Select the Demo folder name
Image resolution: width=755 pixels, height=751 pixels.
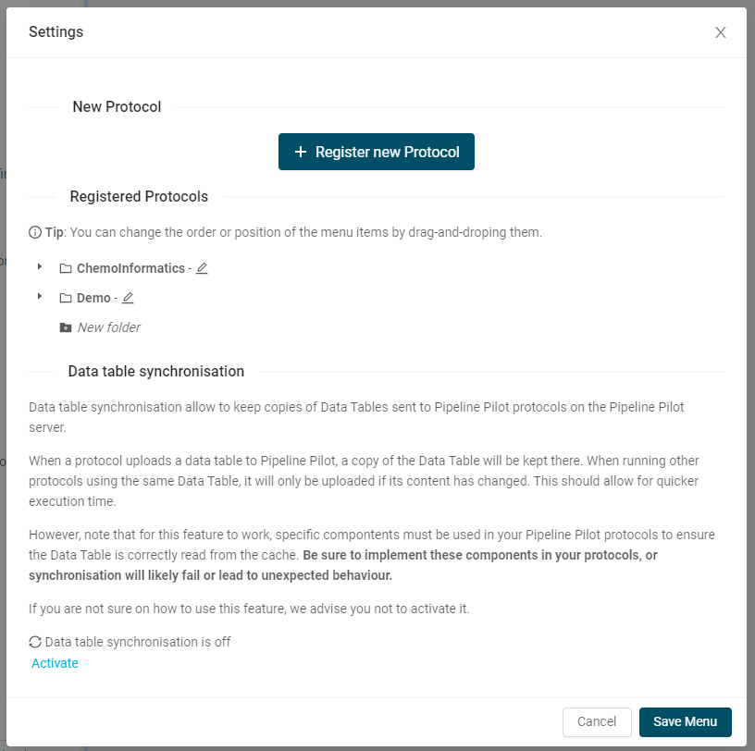[93, 298]
